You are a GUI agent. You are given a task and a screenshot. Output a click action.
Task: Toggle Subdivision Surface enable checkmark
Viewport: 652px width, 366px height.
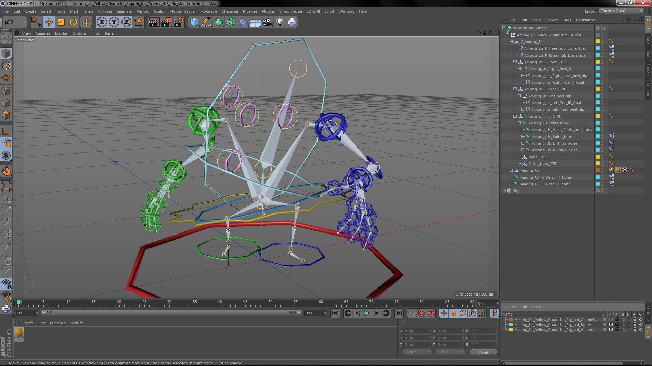[x=605, y=28]
